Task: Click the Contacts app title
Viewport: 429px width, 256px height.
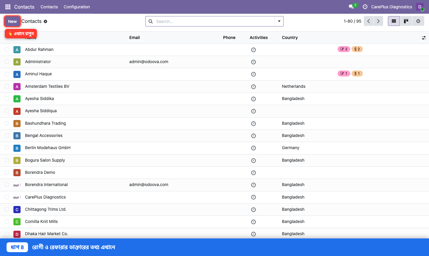Action: click(x=24, y=7)
